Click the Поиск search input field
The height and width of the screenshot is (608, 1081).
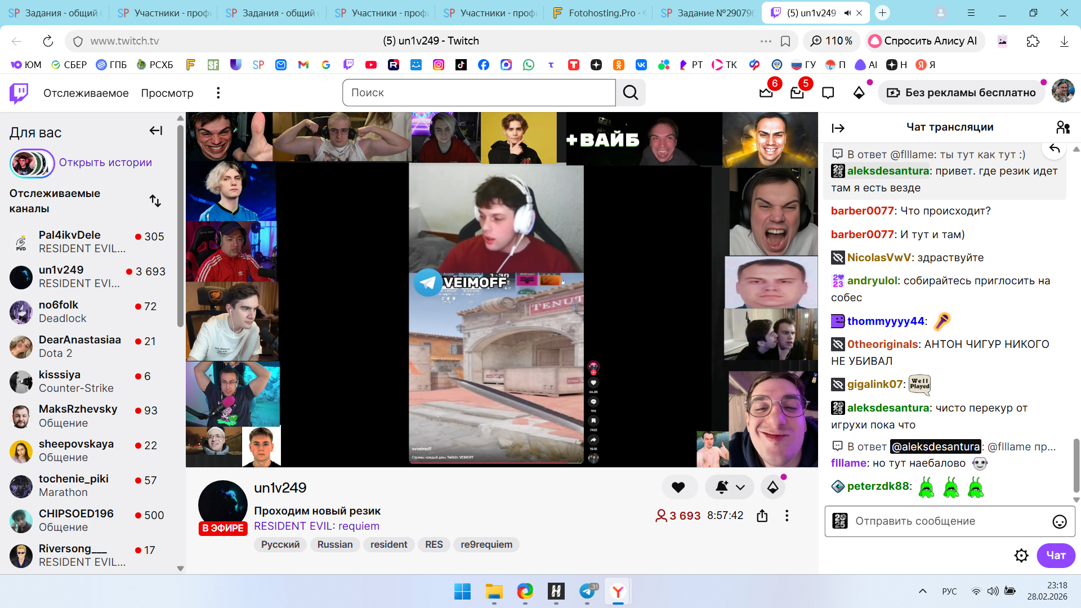coord(479,93)
